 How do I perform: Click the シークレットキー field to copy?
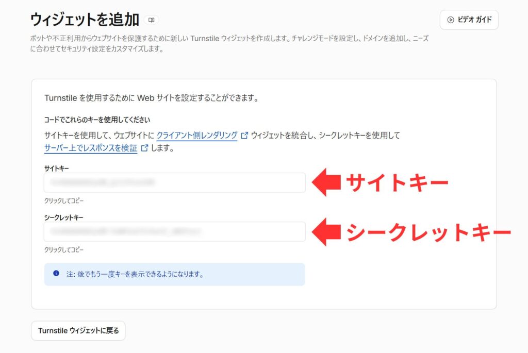[175, 231]
